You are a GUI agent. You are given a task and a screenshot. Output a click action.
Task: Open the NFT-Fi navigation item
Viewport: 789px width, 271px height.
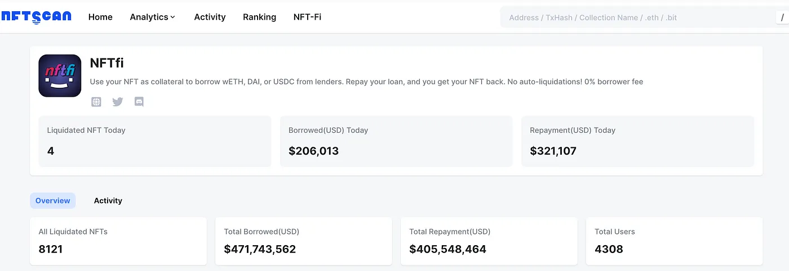(x=307, y=17)
